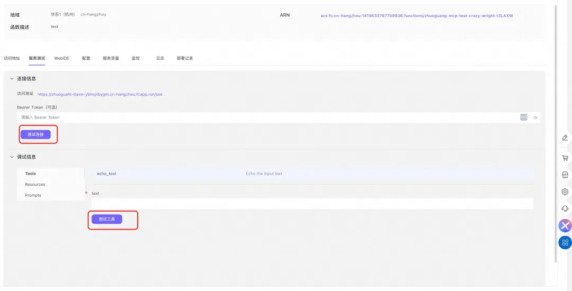Collapse the 调试信息 section

[12, 157]
